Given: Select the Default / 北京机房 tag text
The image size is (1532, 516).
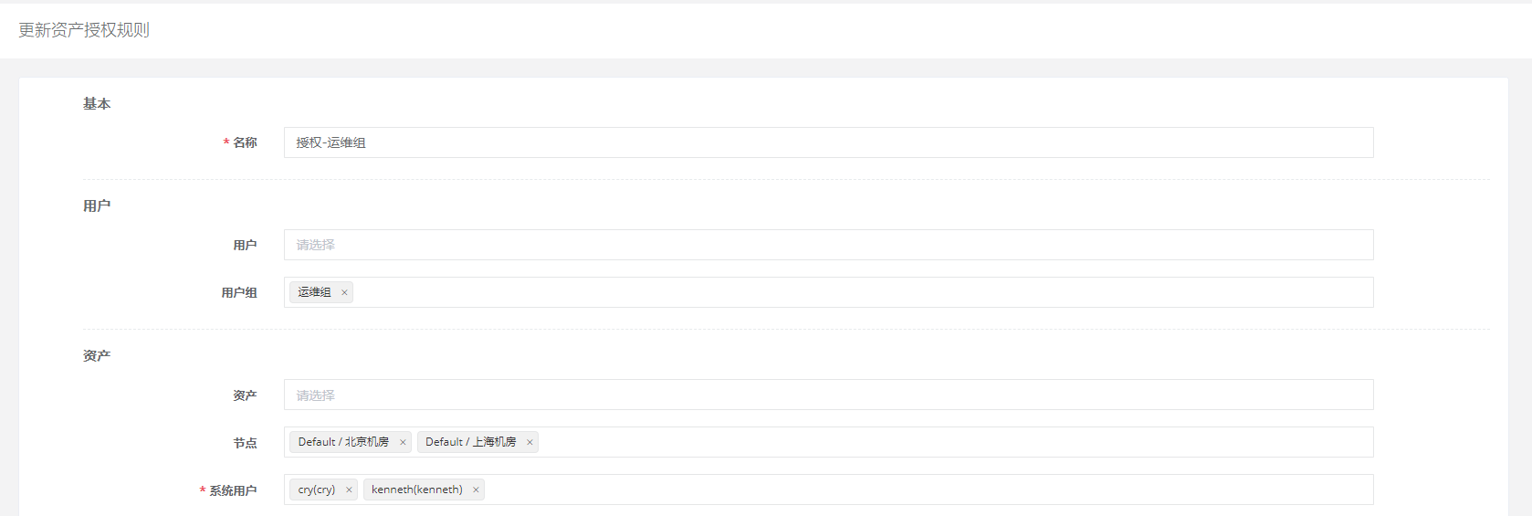Looking at the screenshot, I should [x=343, y=442].
